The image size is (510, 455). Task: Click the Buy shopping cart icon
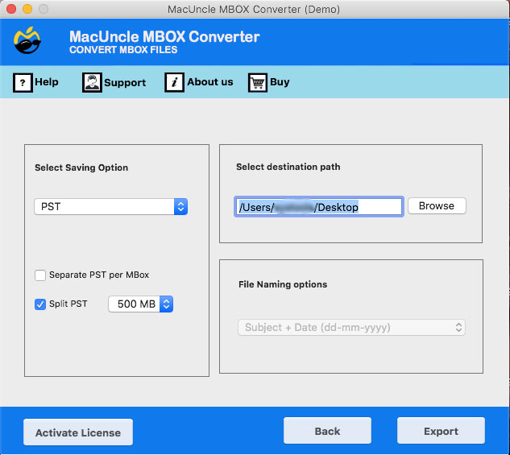click(257, 82)
